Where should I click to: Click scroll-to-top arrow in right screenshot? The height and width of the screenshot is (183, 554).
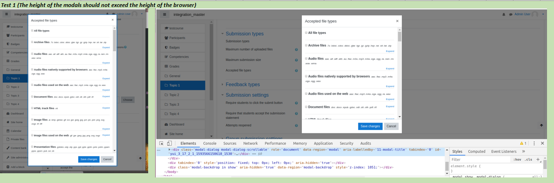(x=541, y=125)
